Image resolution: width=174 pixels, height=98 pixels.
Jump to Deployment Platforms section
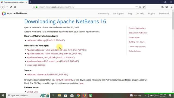138,33
